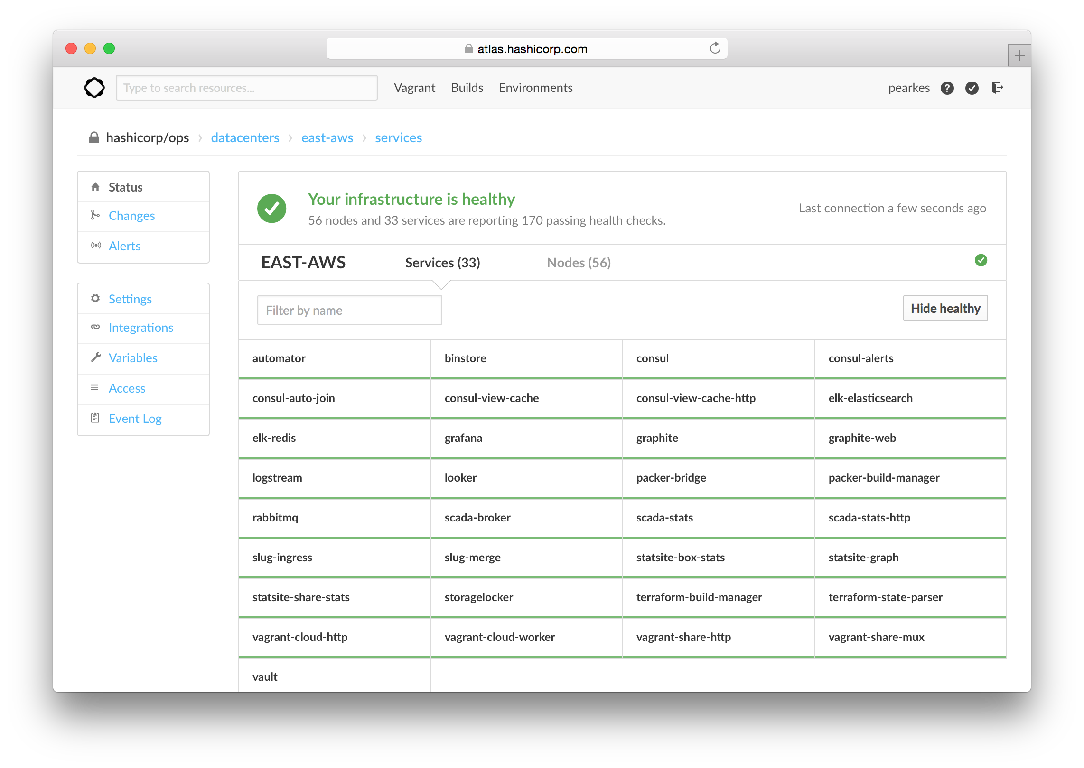Focus the search resources field
The width and height of the screenshot is (1084, 768).
[x=246, y=88]
